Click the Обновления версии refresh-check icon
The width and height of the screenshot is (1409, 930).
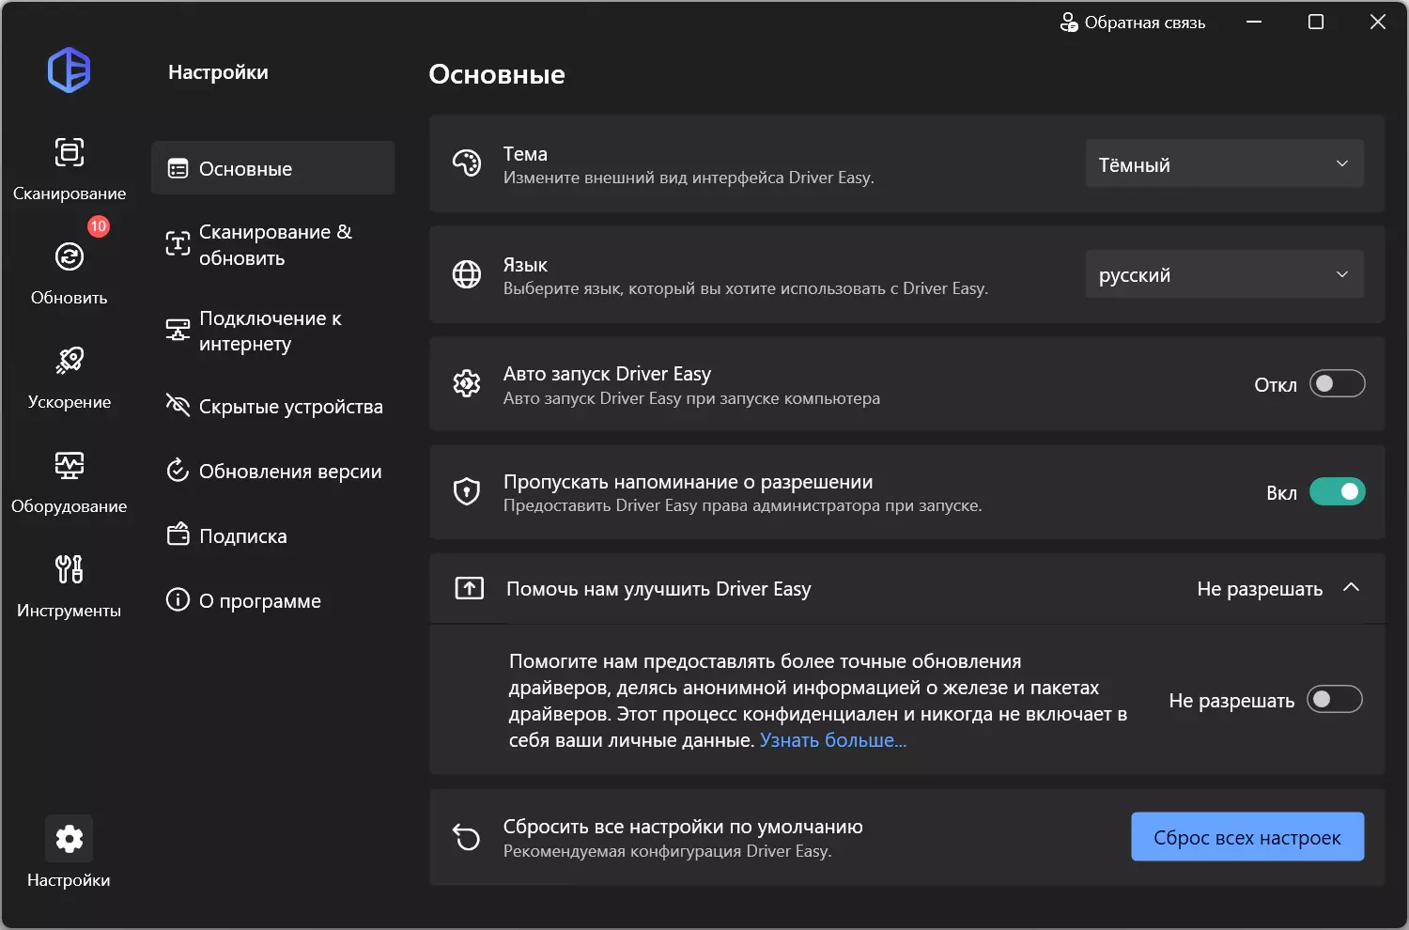point(178,470)
